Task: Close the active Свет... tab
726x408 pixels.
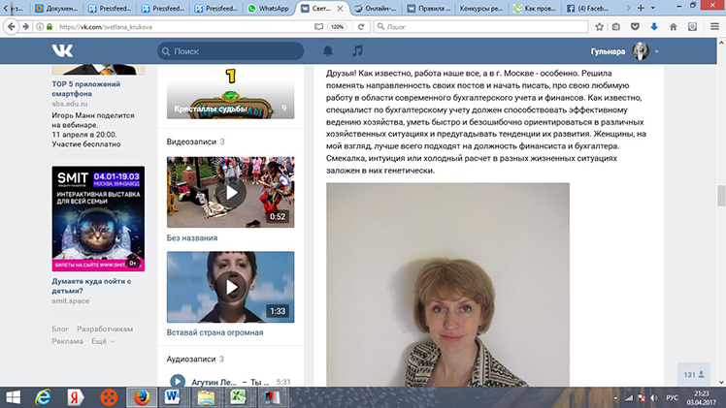Action: tap(340, 9)
